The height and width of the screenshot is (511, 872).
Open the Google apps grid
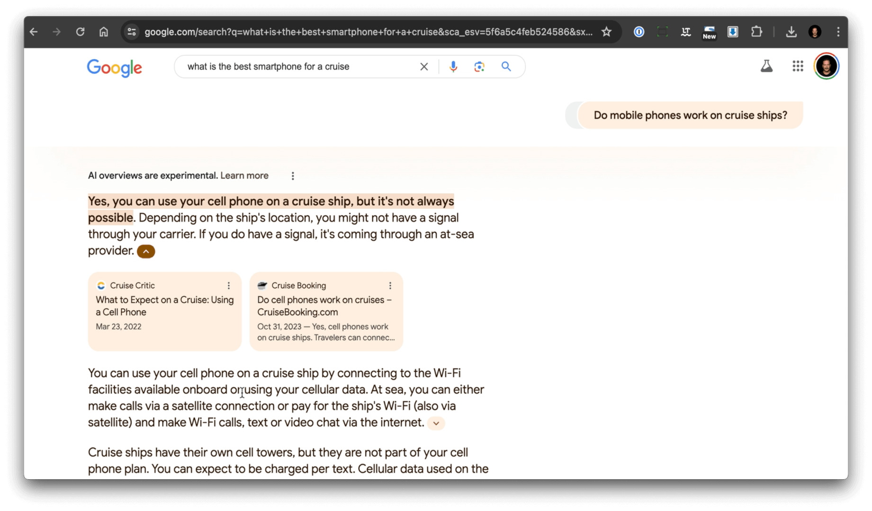pos(798,66)
